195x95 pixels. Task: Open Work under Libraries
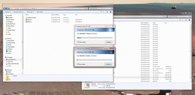tap(9, 53)
